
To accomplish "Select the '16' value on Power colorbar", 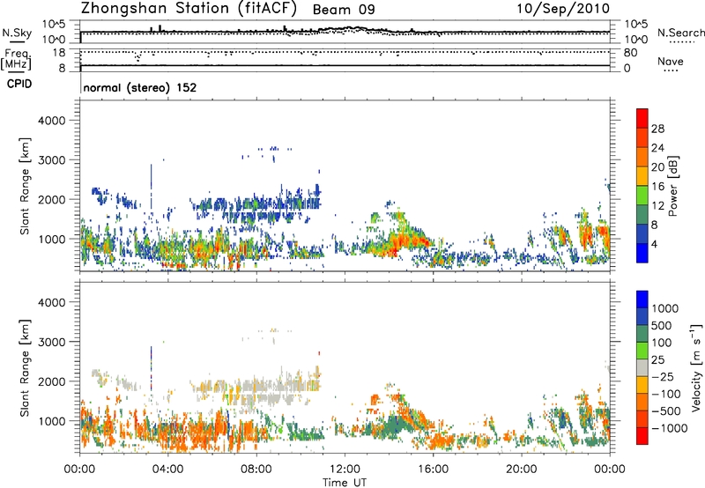I will 657,187.
